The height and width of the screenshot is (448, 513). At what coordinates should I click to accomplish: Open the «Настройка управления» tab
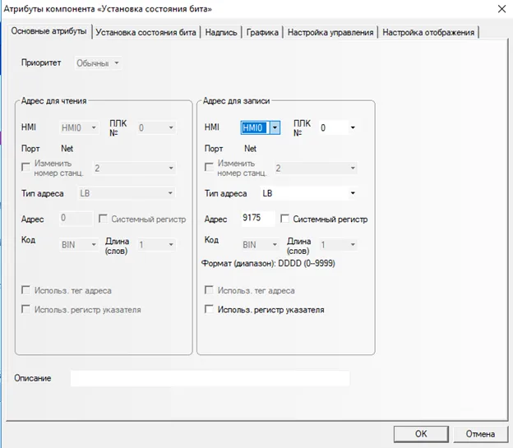tap(330, 32)
